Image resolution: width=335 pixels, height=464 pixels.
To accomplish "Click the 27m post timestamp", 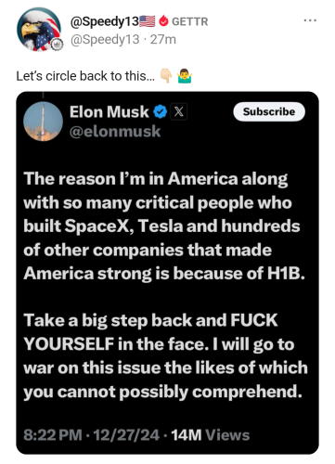I will point(163,39).
